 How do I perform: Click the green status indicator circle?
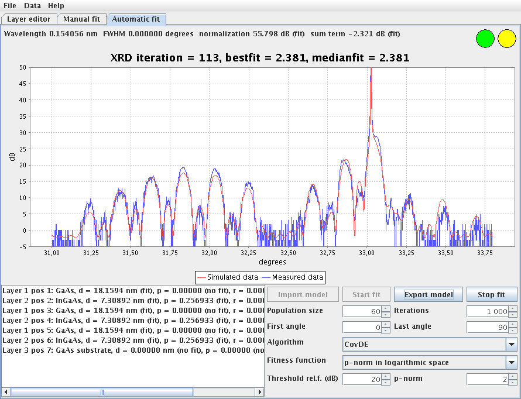485,39
